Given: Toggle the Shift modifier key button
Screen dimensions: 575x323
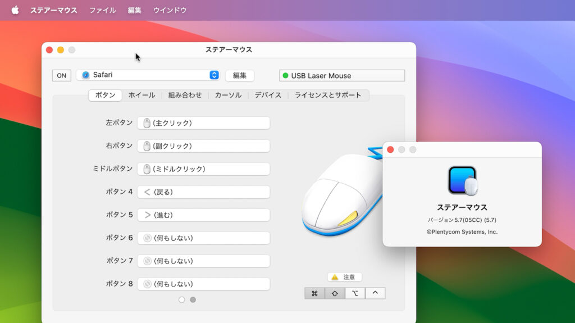Looking at the screenshot, I should click(335, 293).
